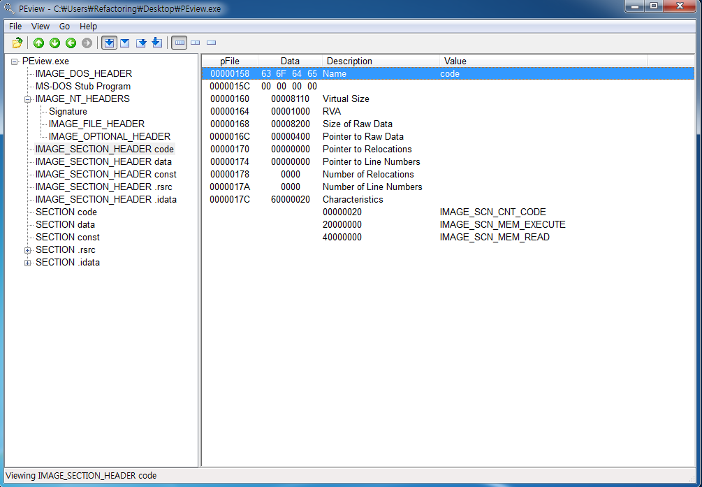The height and width of the screenshot is (487, 702).
Task: Click the PEview magnifier icon in title bar
Action: click(9, 8)
